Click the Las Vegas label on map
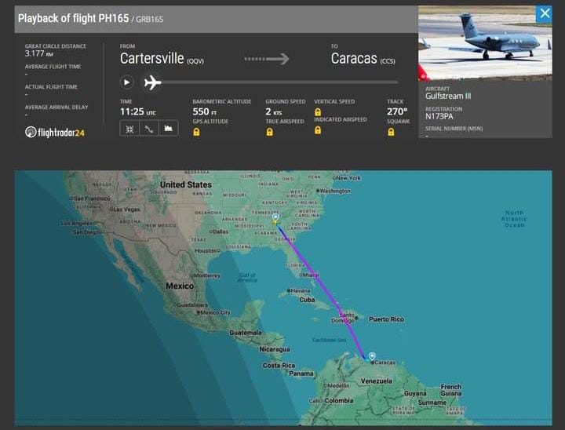The image size is (565, 430). (x=125, y=210)
